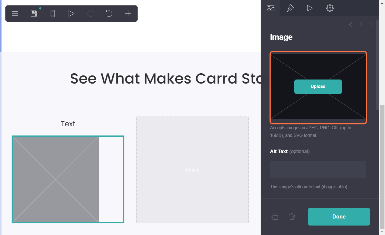385x235 pixels.
Task: Duplicate the element icon
Action: pos(274,217)
